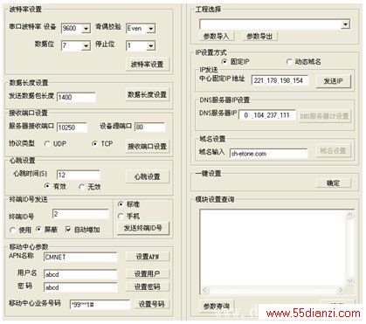Viewport: 366px width, 324px height.
Task: Click the 参数导入 button
Action: (x=217, y=36)
